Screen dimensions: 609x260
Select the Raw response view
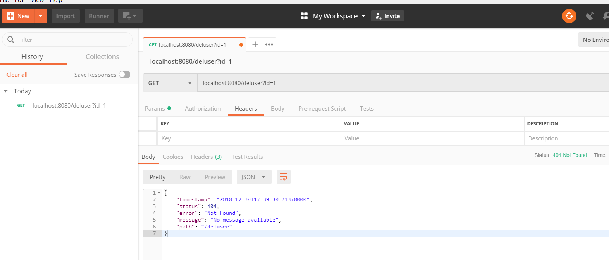[185, 177]
